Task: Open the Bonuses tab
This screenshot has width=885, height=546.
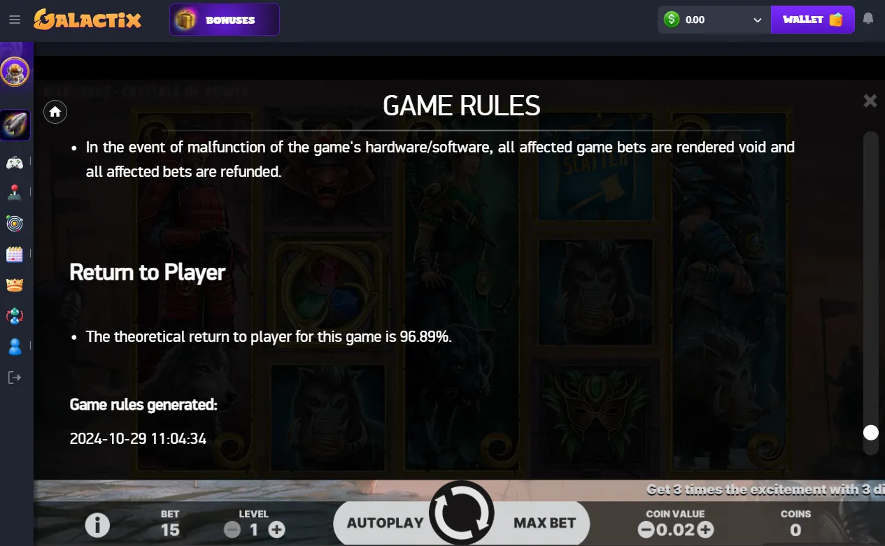Action: pyautogui.click(x=225, y=20)
